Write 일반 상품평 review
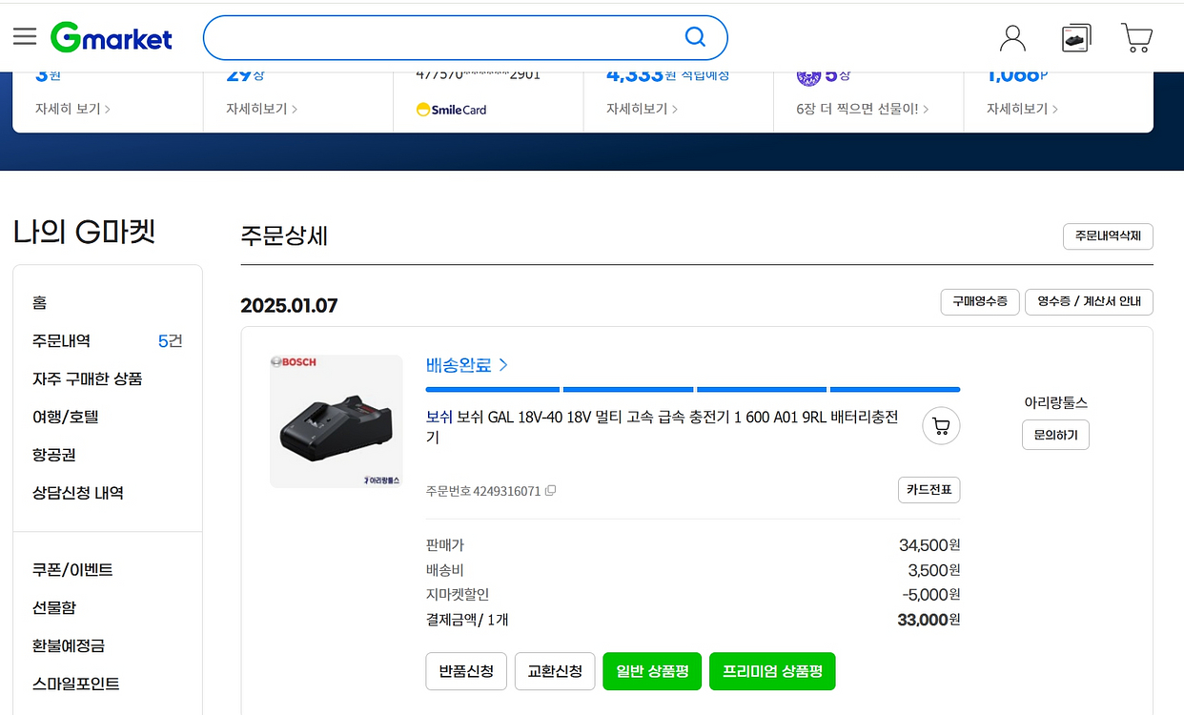Screen dimensions: 1184x715 tap(652, 671)
